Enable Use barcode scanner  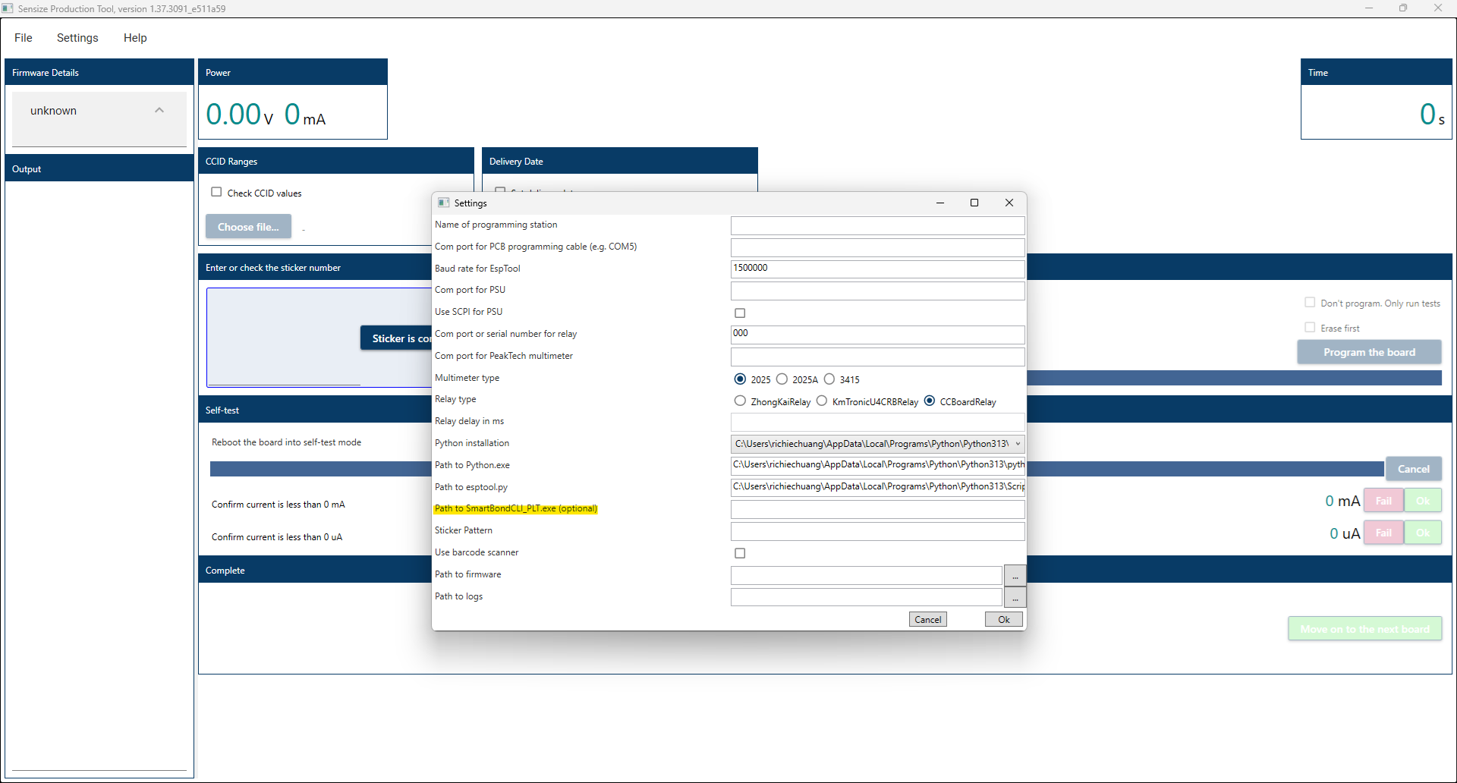[x=740, y=553]
